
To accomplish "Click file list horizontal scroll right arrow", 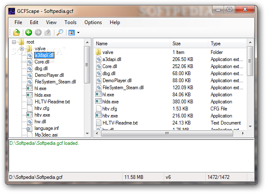I will (243, 133).
